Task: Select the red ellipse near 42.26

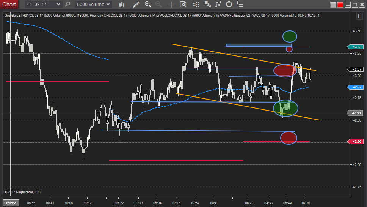Action: click(x=289, y=138)
